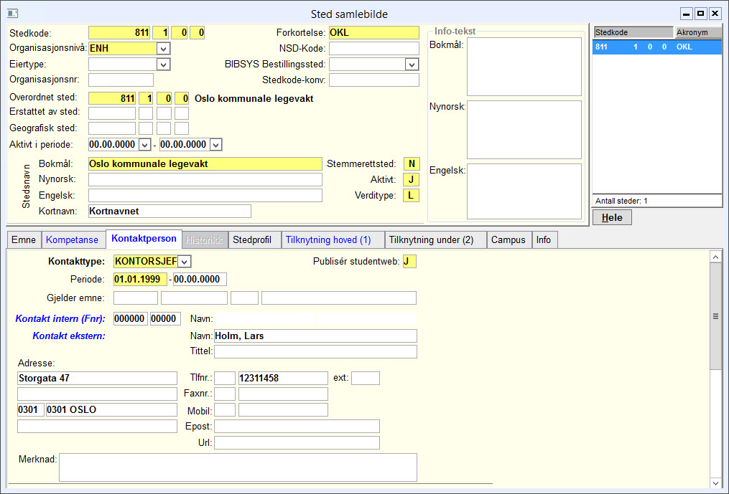Sort by the Stedkode column header
The height and width of the screenshot is (494, 729).
[633, 32]
